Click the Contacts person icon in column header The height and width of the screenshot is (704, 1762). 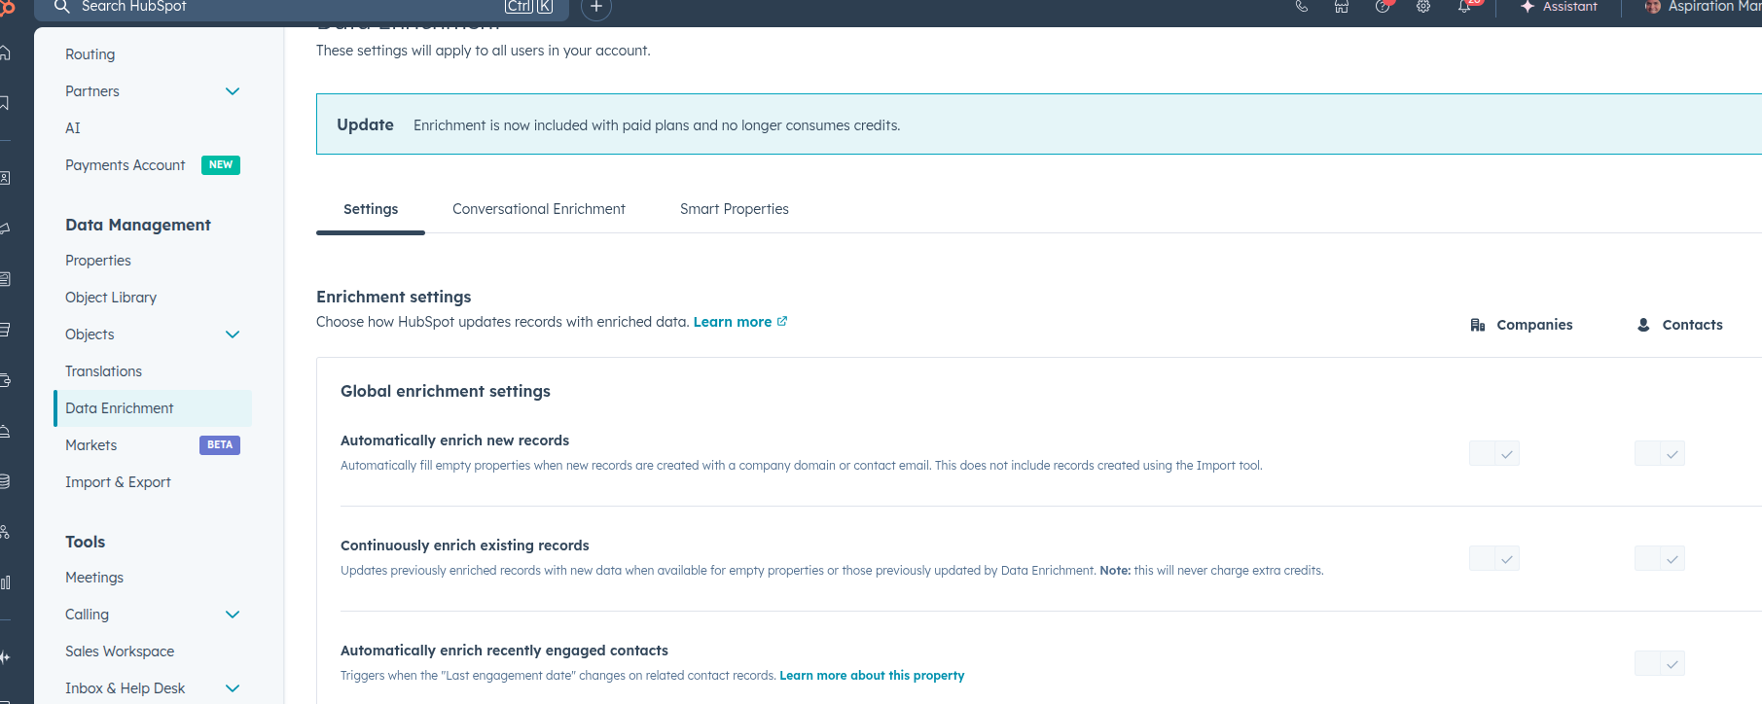point(1643,325)
